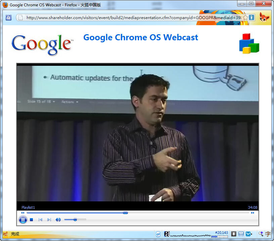274x241 pixels.
Task: Click the #20,143 rank text
Action: (x=221, y=233)
